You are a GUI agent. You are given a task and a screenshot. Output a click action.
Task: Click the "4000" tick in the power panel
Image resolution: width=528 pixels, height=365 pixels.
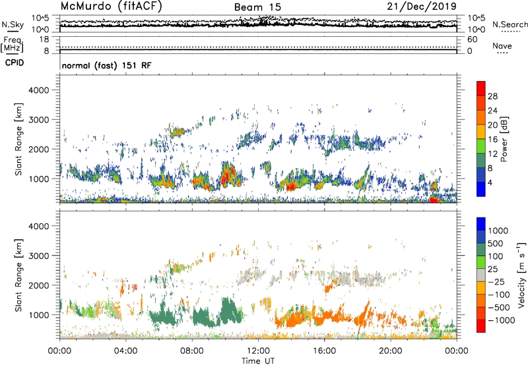coord(39,90)
